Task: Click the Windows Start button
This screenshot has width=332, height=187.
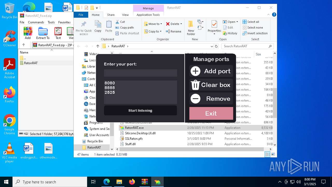Action: [6, 182]
